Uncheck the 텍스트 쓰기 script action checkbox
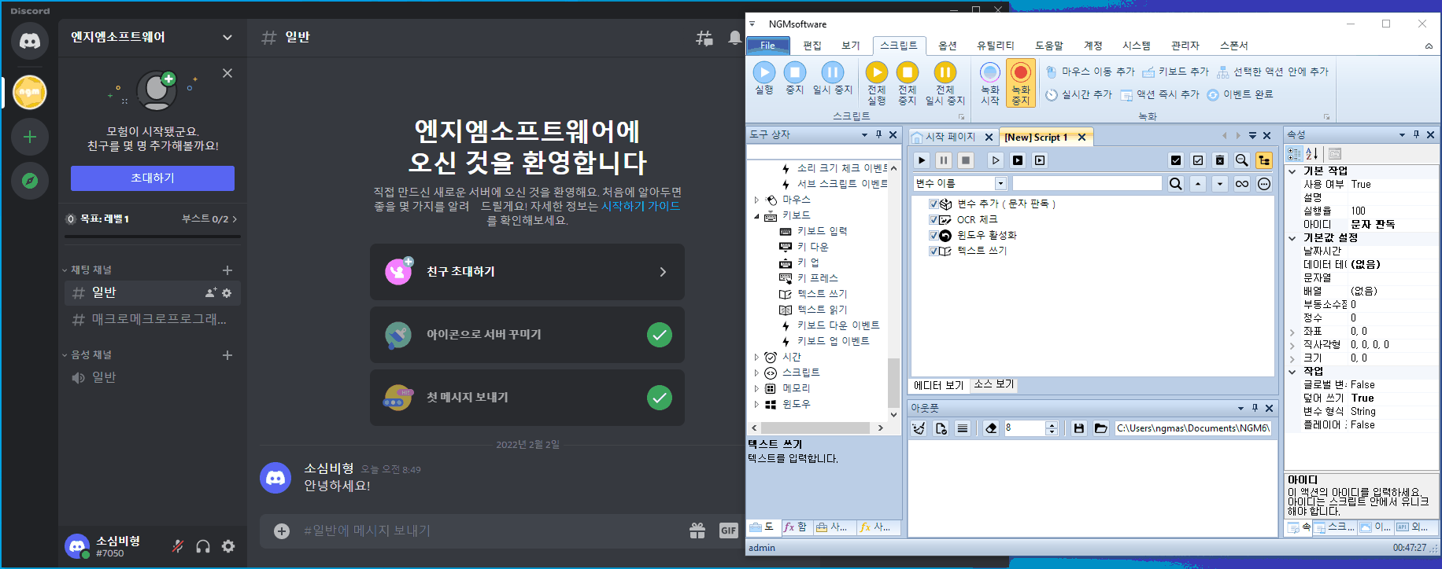Image resolution: width=1442 pixels, height=569 pixels. click(x=934, y=251)
